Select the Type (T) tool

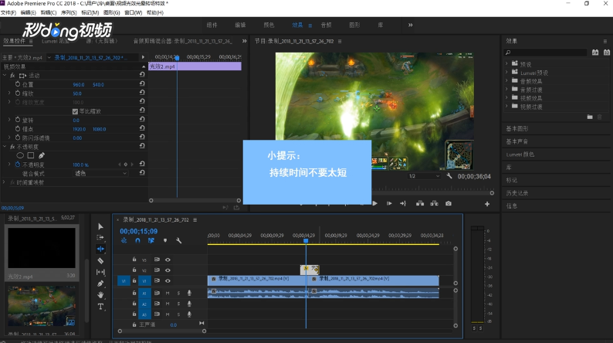[x=100, y=306]
